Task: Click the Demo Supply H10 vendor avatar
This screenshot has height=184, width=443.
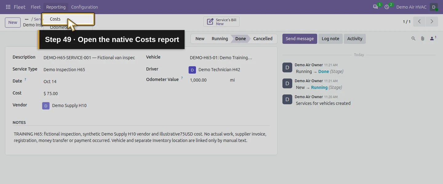Action: 46,106
